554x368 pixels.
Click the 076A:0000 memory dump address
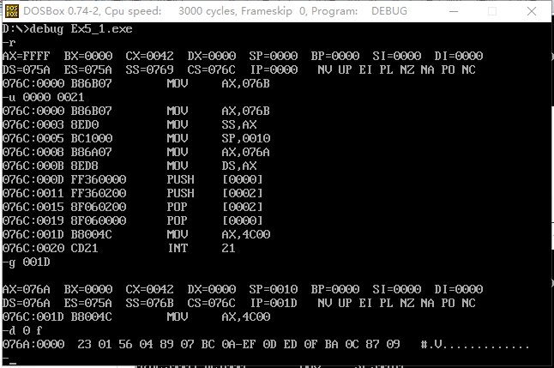click(33, 344)
